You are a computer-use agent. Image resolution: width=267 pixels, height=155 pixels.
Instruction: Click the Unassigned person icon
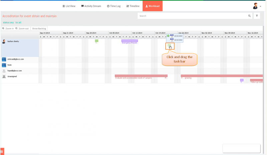click(4, 77)
